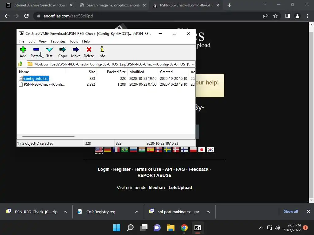
Task: Open Chrome profile icon
Action: (297, 16)
